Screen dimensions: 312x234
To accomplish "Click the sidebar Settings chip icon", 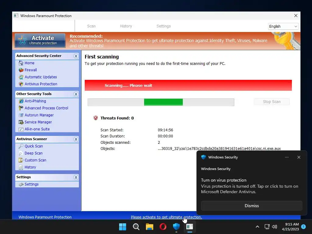I will (x=21, y=184).
